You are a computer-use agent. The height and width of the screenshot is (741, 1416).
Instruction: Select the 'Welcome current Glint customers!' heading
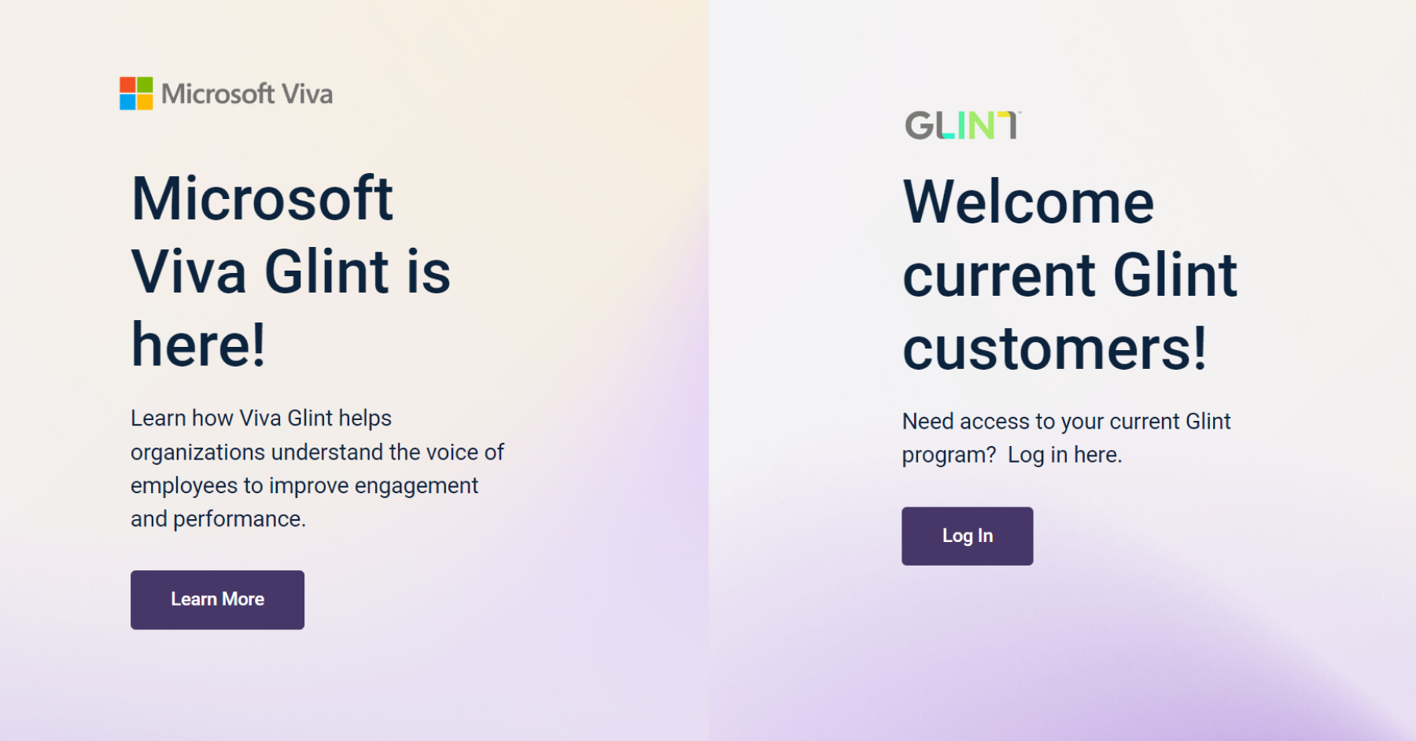(x=1070, y=275)
